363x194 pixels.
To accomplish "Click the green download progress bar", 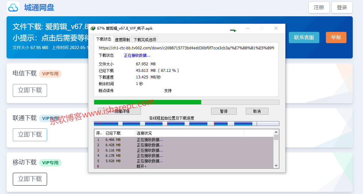I will click(x=186, y=102).
